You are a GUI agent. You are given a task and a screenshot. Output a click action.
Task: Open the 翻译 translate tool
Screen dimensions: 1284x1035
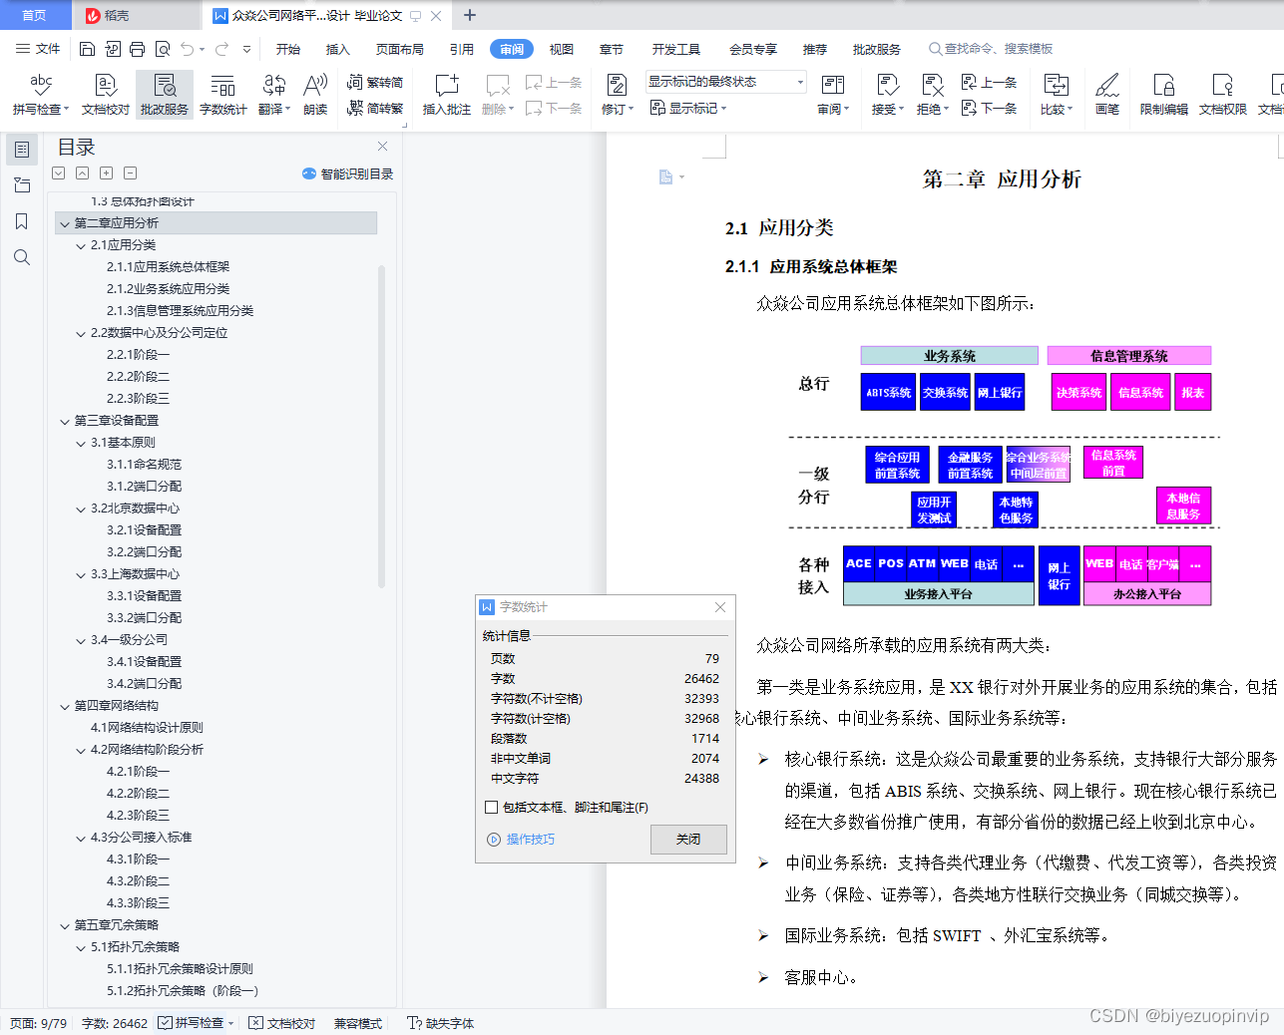273,95
